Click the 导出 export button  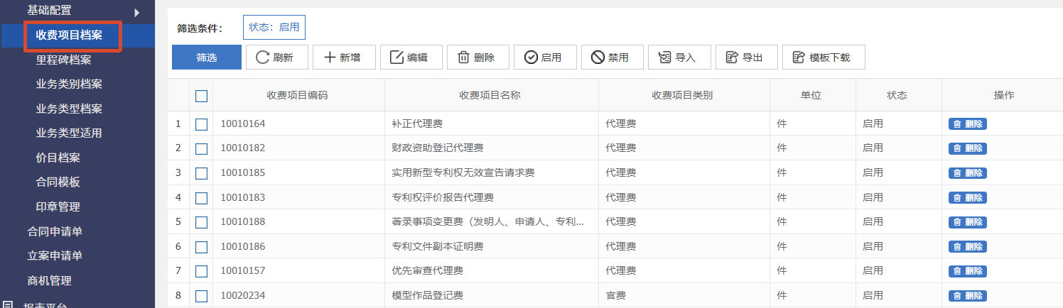tap(746, 57)
